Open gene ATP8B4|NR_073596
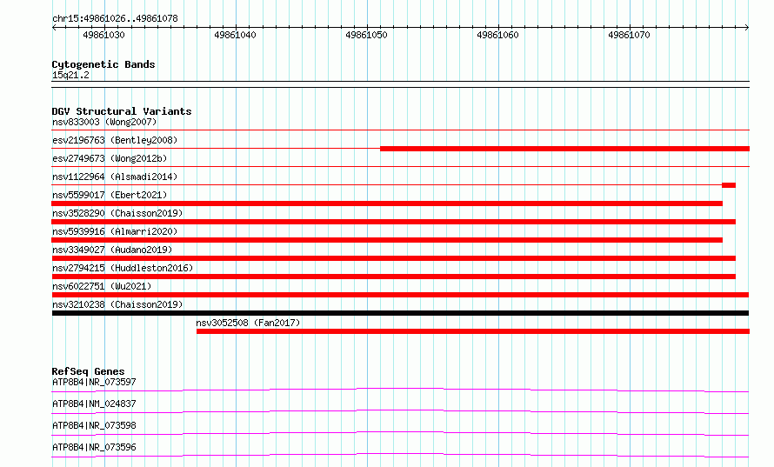Image resolution: width=774 pixels, height=467 pixels. pyautogui.click(x=94, y=447)
